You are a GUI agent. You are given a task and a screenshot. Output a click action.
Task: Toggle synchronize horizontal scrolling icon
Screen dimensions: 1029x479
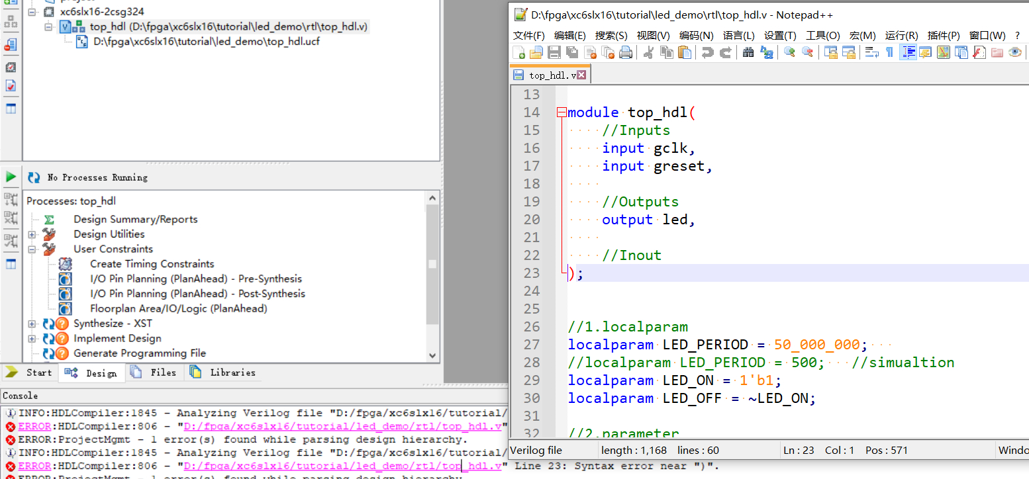coord(848,53)
